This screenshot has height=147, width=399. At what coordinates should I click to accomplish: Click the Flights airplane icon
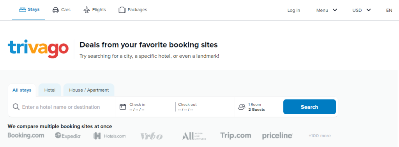[x=87, y=10]
